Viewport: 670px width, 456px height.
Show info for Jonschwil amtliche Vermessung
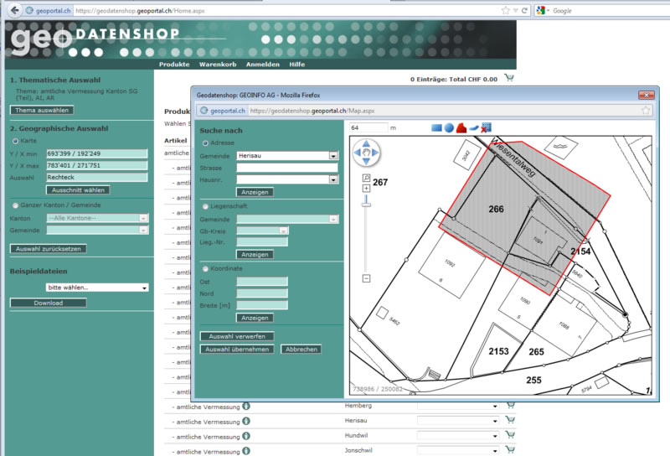(x=246, y=451)
